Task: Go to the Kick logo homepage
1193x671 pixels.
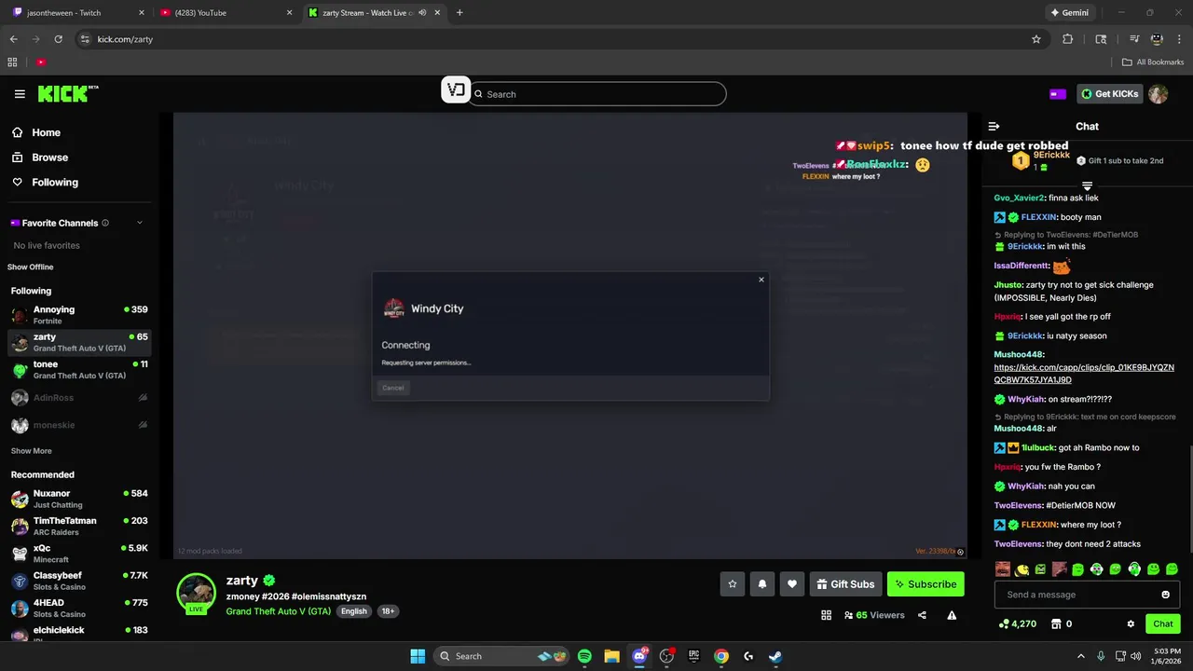Action: (67, 94)
